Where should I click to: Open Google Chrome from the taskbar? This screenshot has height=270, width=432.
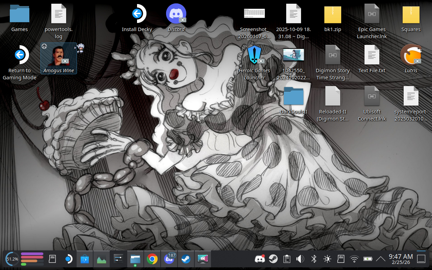coord(152,259)
